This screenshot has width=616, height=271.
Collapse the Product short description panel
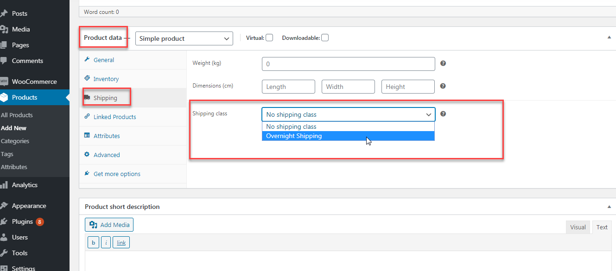pos(609,207)
